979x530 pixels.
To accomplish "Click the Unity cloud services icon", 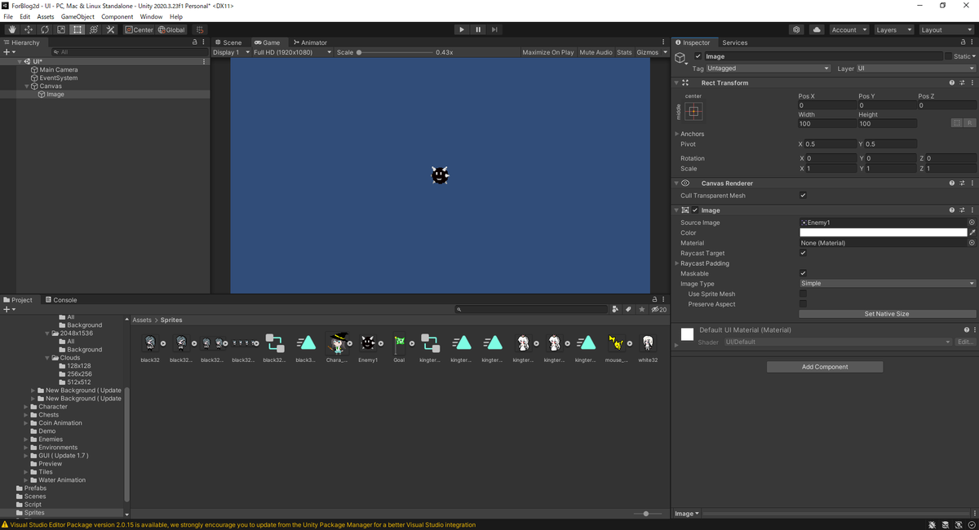I will (x=816, y=29).
